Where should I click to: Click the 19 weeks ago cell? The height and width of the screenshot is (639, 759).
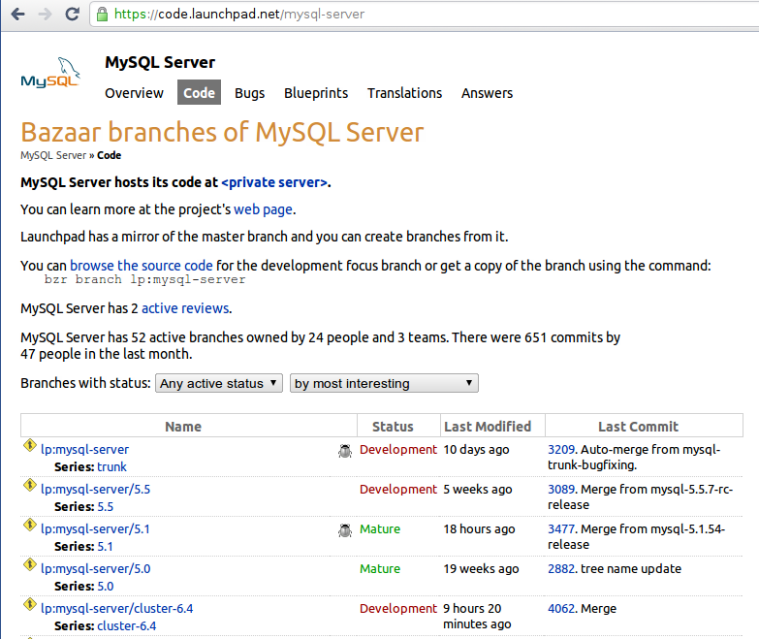click(x=481, y=569)
